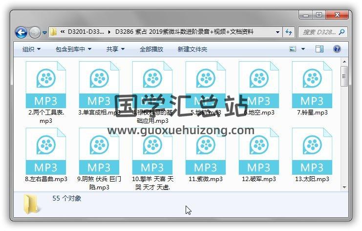Open the 组织 menu

click(31, 49)
